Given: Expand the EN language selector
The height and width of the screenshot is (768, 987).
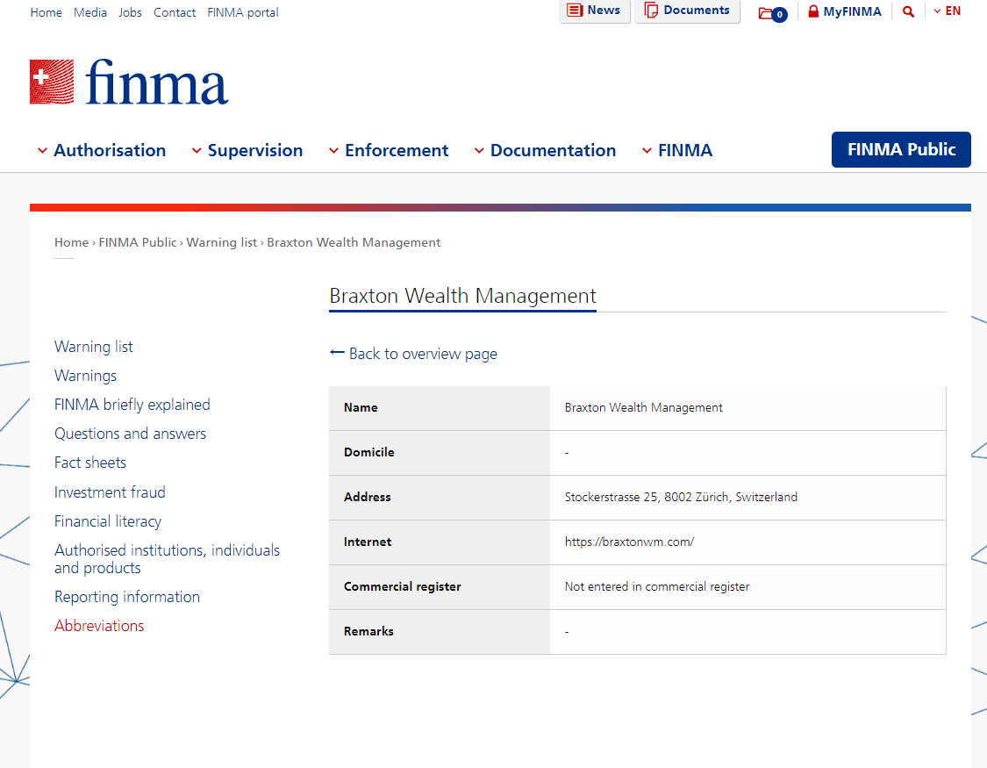Looking at the screenshot, I should 948,11.
